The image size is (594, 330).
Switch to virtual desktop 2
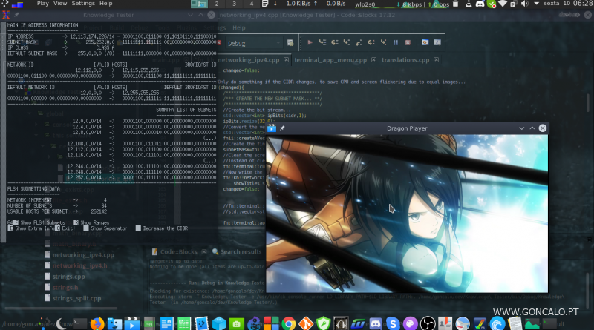coord(217,4)
